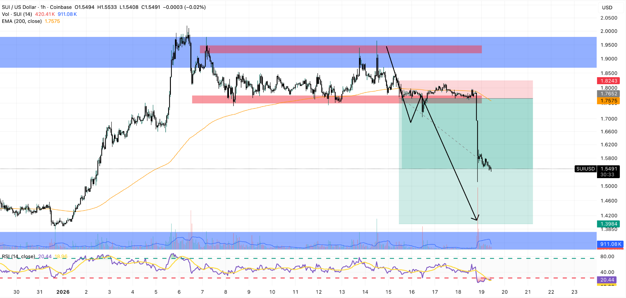Select the pink stop-loss zone of short position
Screen dimensions: 626x298
504,87
